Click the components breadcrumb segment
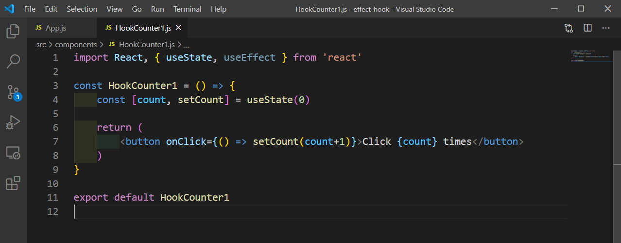This screenshot has height=243, width=621. pos(76,45)
